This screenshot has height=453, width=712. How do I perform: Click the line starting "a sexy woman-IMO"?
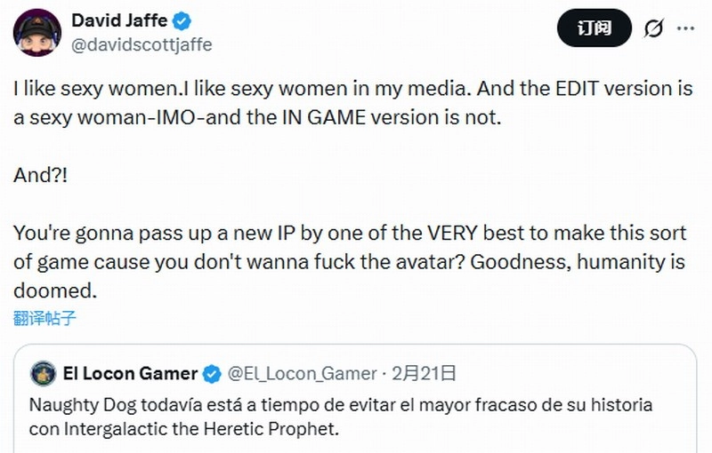[257, 117]
